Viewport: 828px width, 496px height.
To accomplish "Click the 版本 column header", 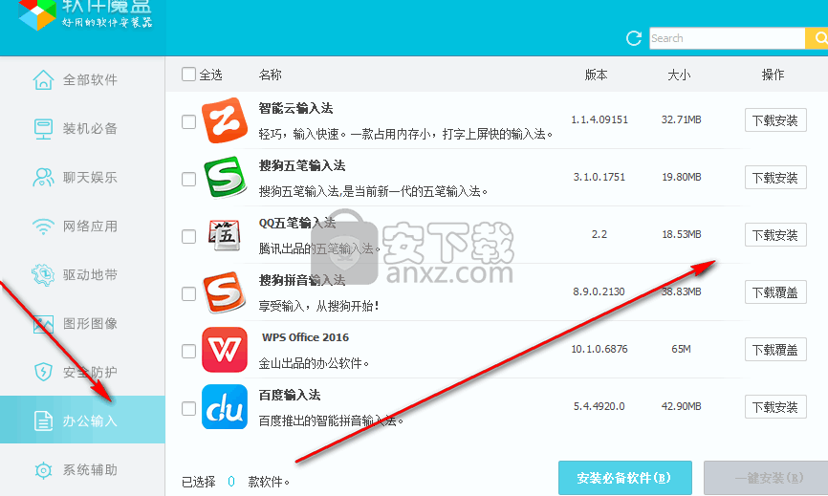I will click(597, 75).
